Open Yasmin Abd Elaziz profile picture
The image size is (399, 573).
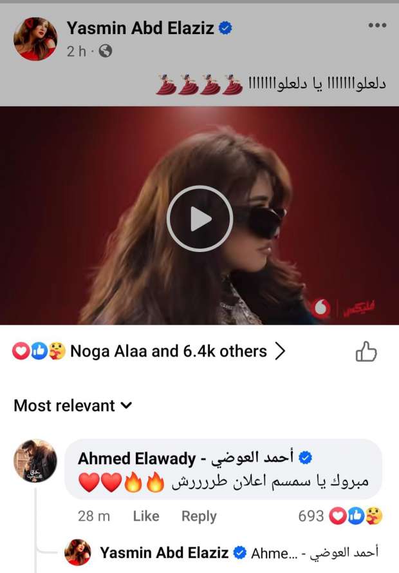(x=35, y=39)
